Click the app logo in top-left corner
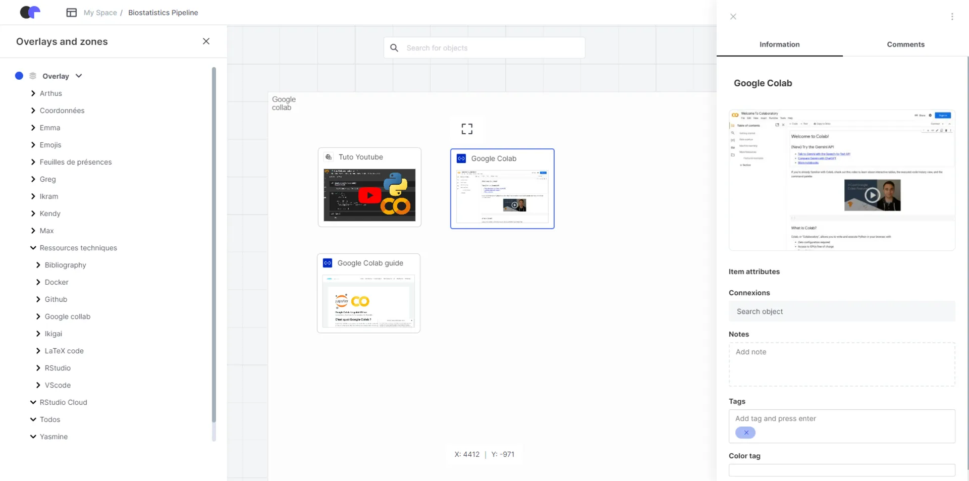The width and height of the screenshot is (969, 481). point(30,12)
